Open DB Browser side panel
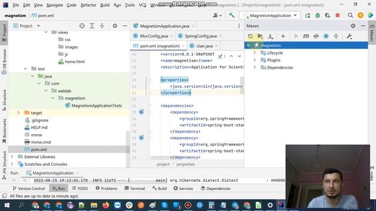 pyautogui.click(x=4, y=61)
